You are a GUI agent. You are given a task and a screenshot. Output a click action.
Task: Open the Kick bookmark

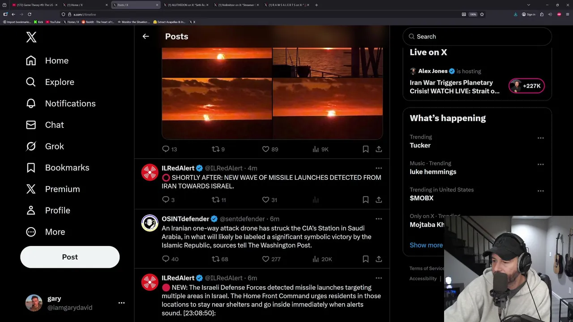38,22
